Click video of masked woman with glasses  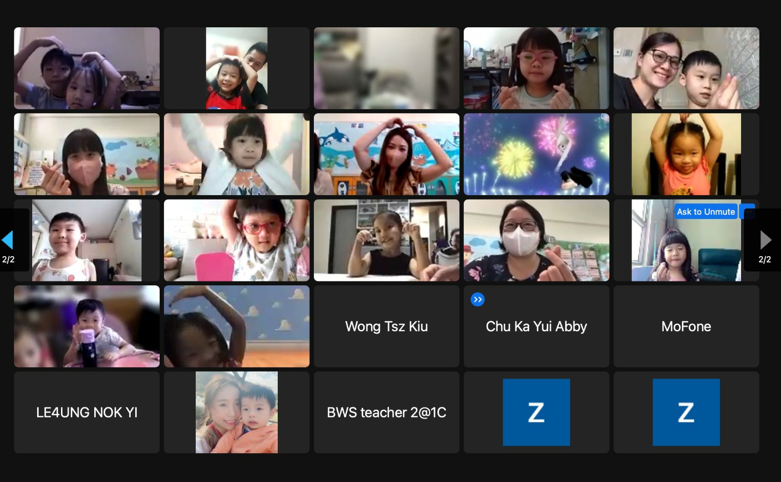536,240
